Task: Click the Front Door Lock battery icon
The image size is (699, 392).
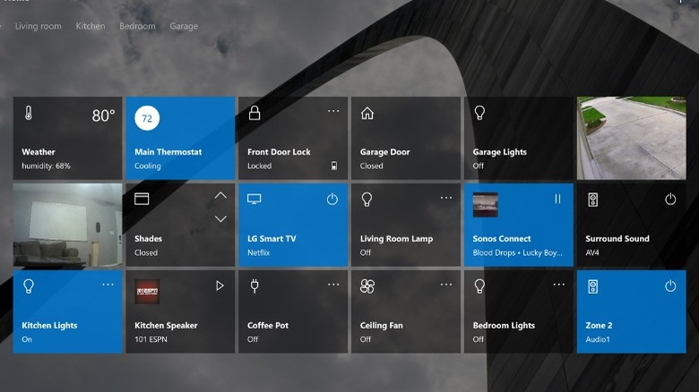Action: [x=334, y=166]
